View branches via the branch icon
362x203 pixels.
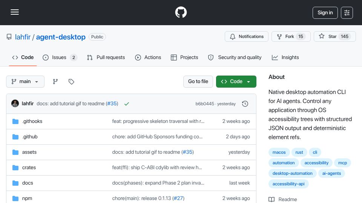[55, 82]
